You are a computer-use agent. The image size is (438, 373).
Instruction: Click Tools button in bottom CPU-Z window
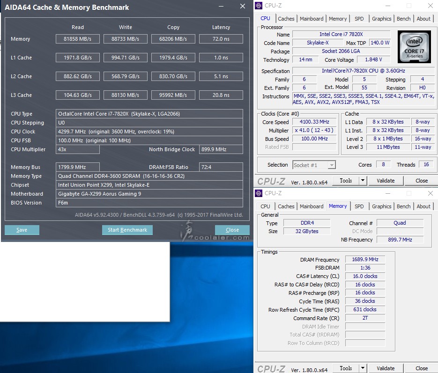tap(346, 368)
